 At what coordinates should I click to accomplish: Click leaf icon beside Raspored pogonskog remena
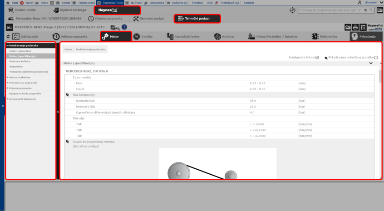point(67,142)
